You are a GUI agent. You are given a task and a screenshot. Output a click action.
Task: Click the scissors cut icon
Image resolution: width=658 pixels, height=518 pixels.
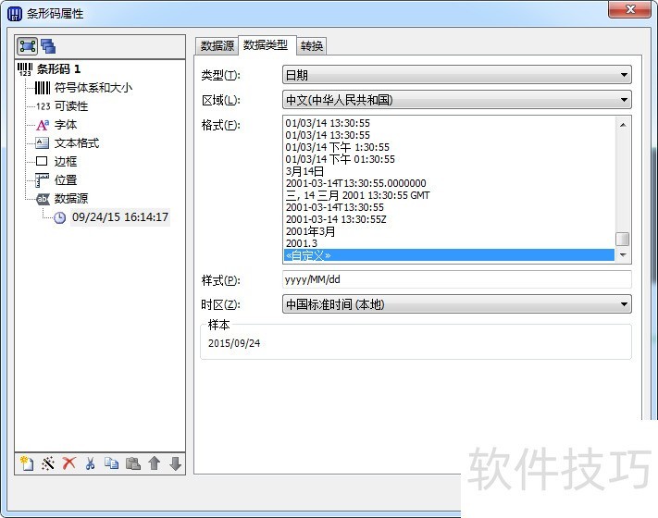(90, 462)
